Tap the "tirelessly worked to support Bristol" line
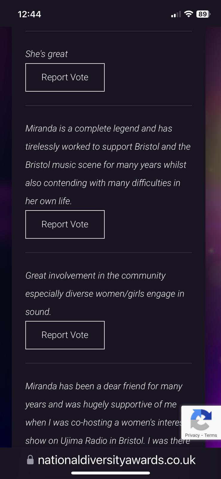Screen dimensions: 221x479 108,147
